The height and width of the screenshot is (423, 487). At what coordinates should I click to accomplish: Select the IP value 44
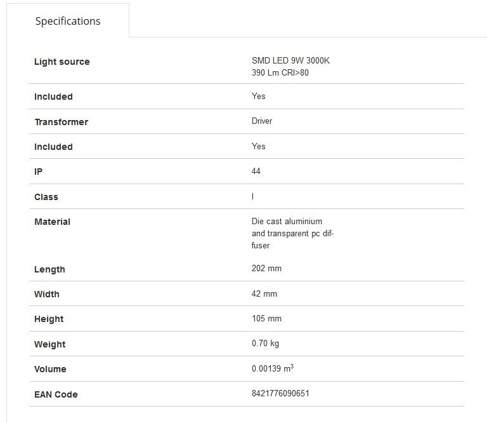coord(256,171)
